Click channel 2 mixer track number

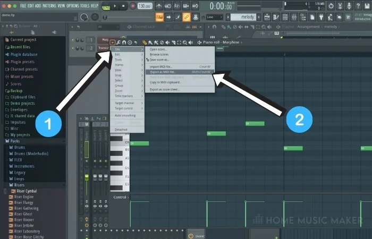point(91,48)
